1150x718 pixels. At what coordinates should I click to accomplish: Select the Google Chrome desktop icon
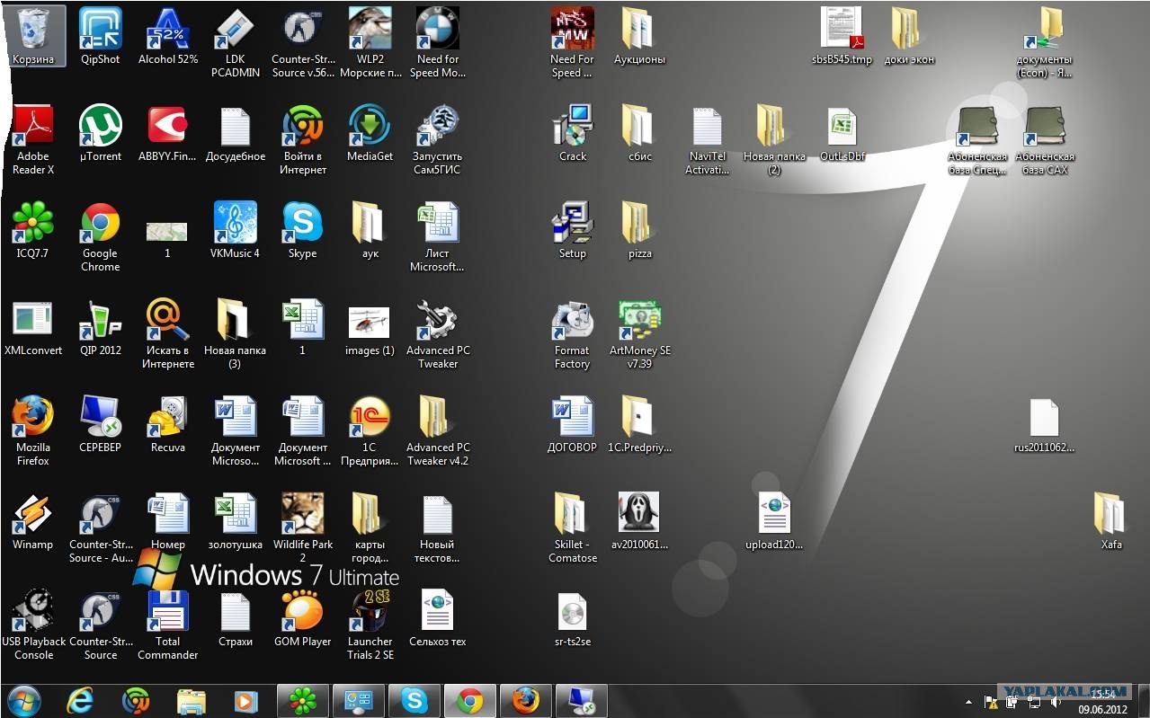tap(101, 236)
